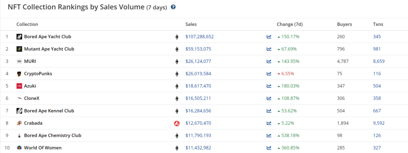Open the Crabada collection link
Image resolution: width=408 pixels, height=153 pixels.
pos(34,123)
